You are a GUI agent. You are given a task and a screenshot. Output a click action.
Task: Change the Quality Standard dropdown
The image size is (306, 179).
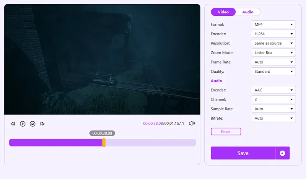[273, 71]
